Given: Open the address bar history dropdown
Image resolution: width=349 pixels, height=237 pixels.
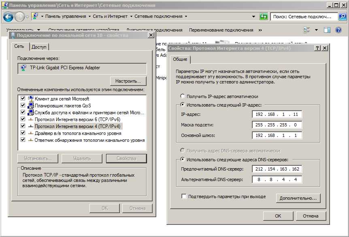Looking at the screenshot, I should click(x=254, y=17).
